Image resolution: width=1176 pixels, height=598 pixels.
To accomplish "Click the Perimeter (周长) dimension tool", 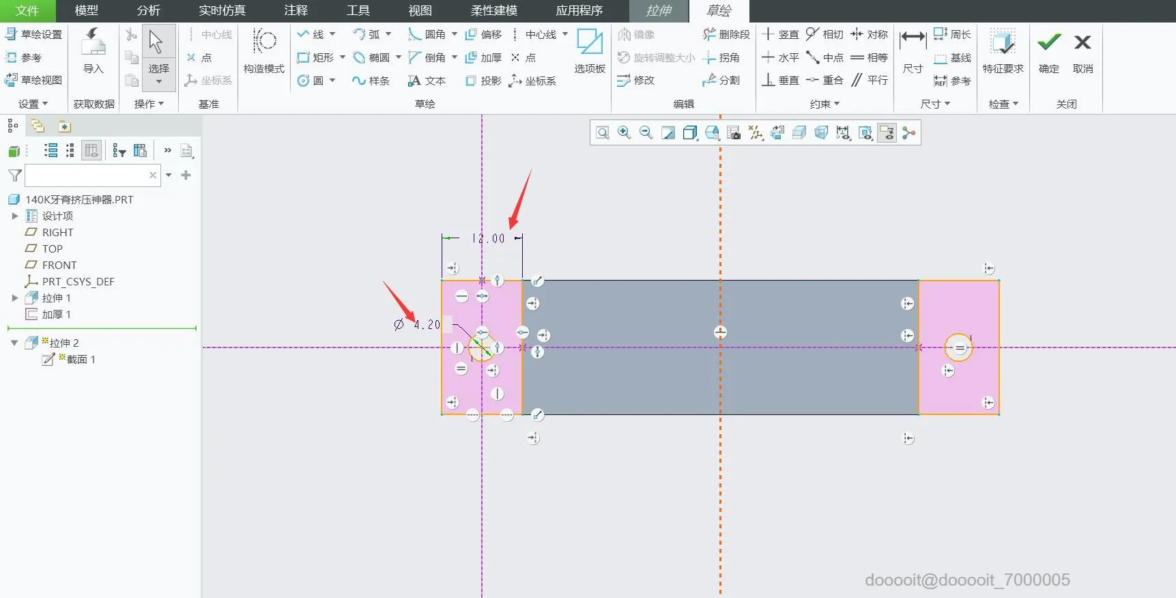I will (x=952, y=34).
